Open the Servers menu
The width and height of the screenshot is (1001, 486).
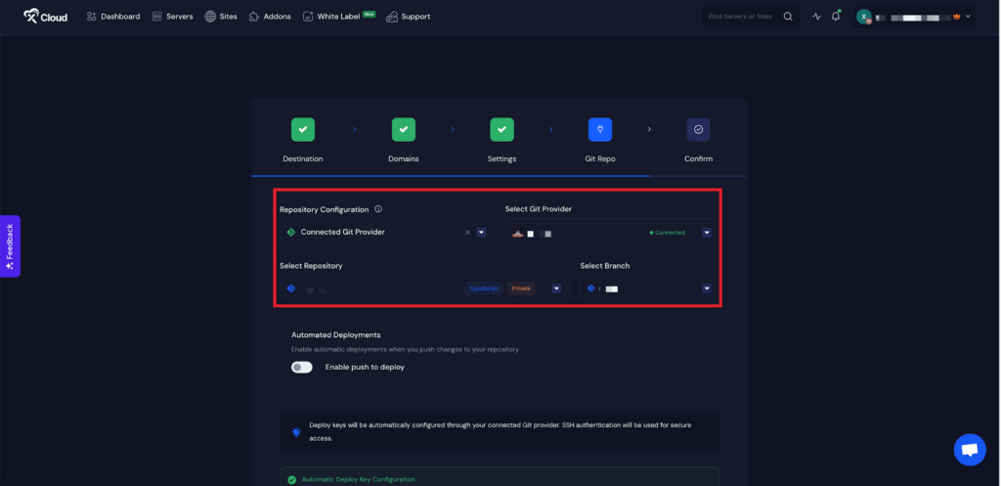(x=172, y=17)
